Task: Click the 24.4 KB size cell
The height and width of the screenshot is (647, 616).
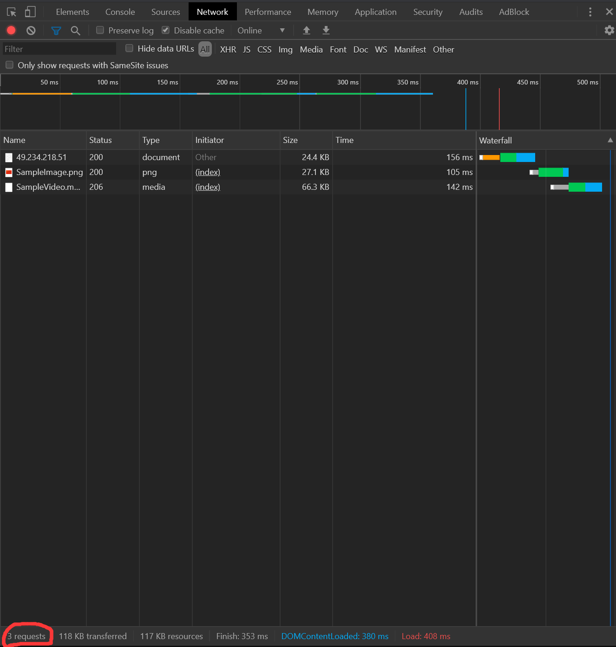Action: pos(315,157)
